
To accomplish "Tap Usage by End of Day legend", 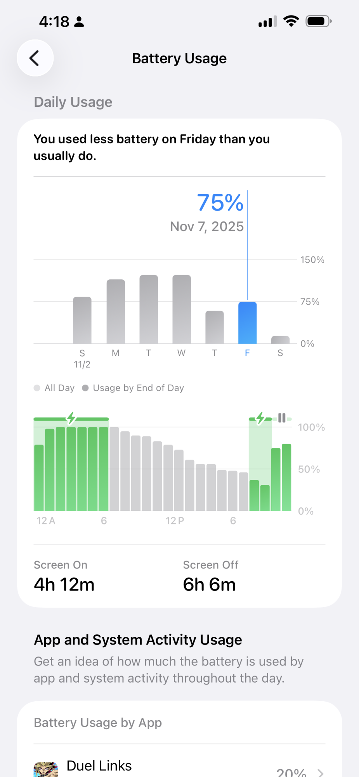I will coord(133,388).
